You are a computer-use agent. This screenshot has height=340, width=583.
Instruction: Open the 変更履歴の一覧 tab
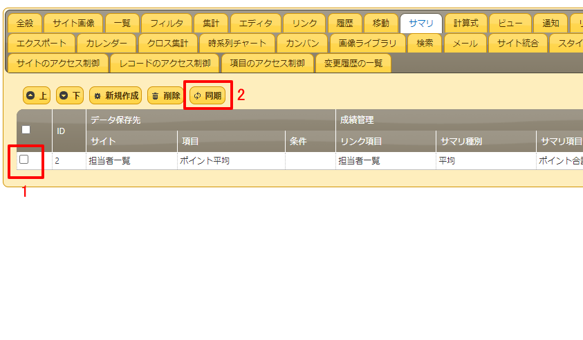click(353, 64)
